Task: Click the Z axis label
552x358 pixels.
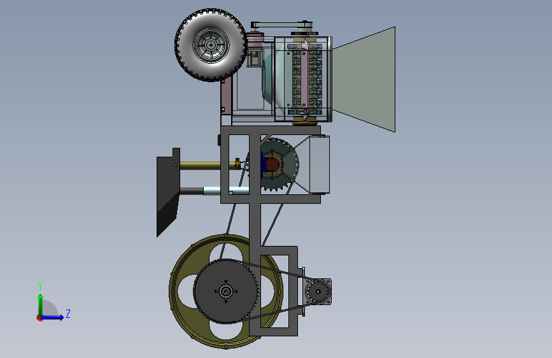Action: (68, 313)
